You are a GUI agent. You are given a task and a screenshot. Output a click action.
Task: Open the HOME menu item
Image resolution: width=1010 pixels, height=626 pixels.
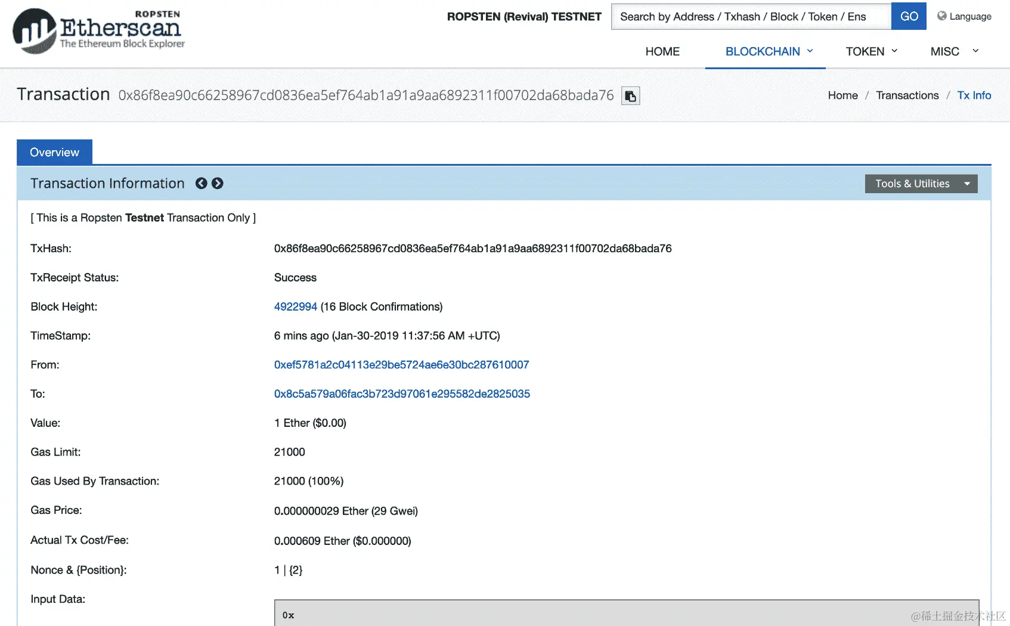point(662,51)
